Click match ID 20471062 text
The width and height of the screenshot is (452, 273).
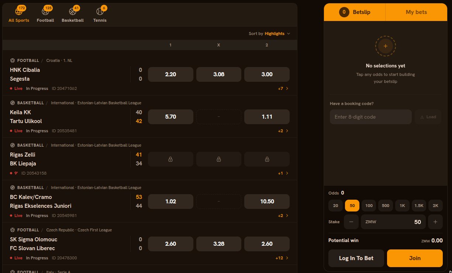[64, 88]
